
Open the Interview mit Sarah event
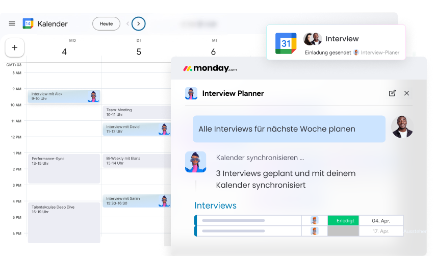click(x=137, y=201)
